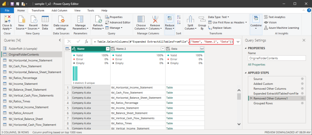Open Text Analytics AI insight

(275, 17)
